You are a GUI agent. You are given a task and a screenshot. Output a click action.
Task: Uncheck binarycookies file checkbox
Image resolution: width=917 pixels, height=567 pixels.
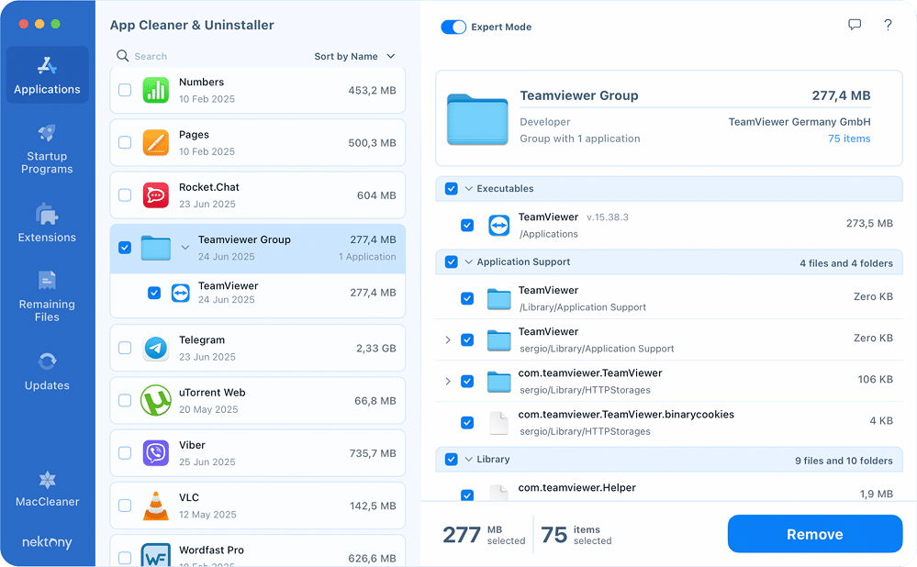pyautogui.click(x=466, y=423)
